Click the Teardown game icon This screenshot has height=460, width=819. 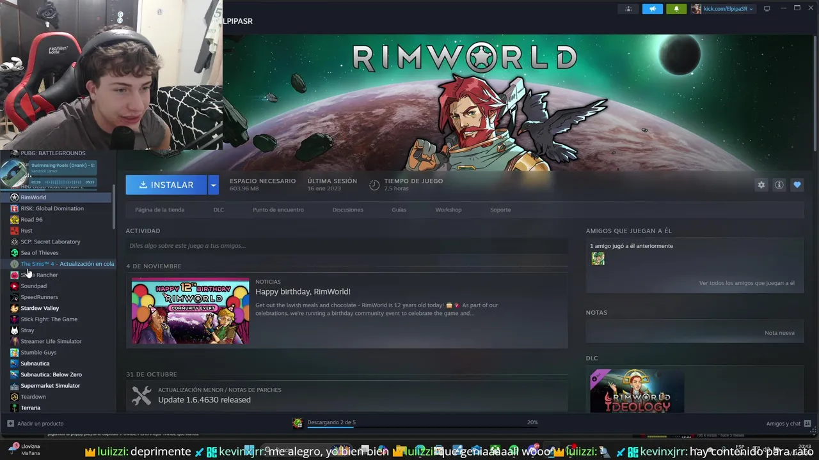coord(14,397)
